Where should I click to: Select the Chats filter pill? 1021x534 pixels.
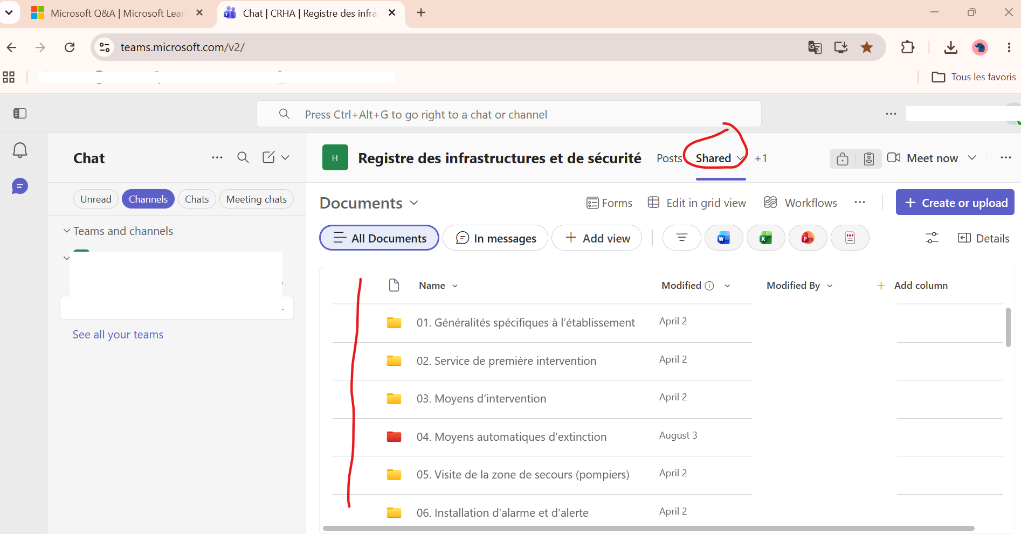[x=197, y=199]
